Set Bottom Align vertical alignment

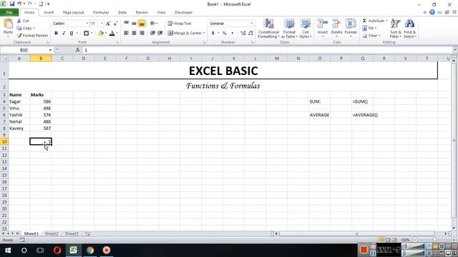[x=142, y=24]
